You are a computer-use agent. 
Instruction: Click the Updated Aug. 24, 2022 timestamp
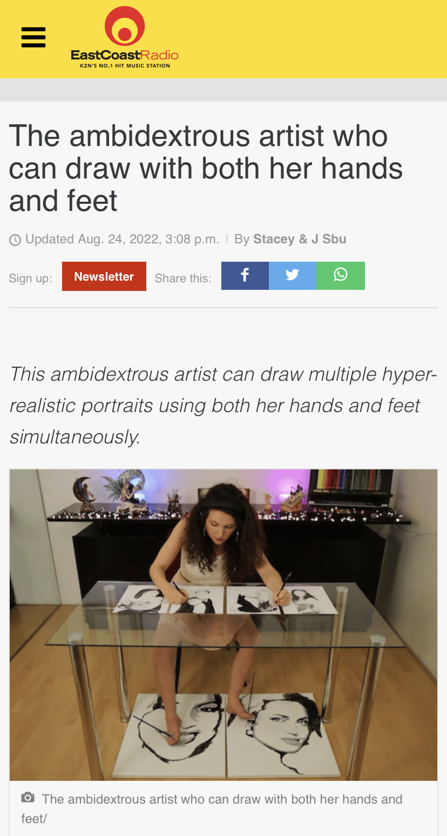click(x=122, y=239)
